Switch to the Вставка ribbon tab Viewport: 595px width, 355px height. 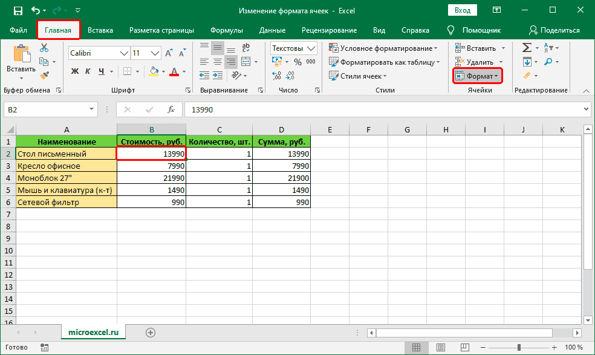[x=100, y=30]
